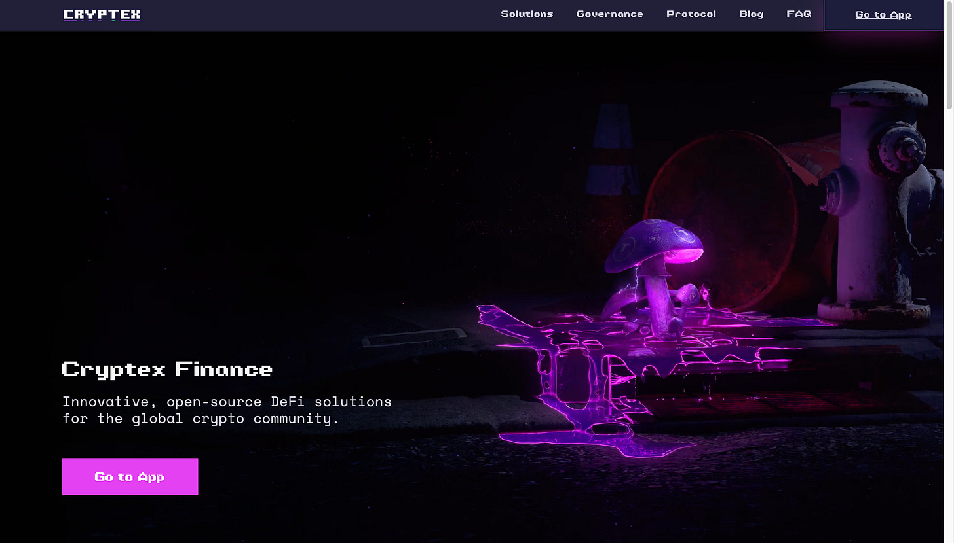
Task: Click the pink Go to App button
Action: (x=130, y=476)
